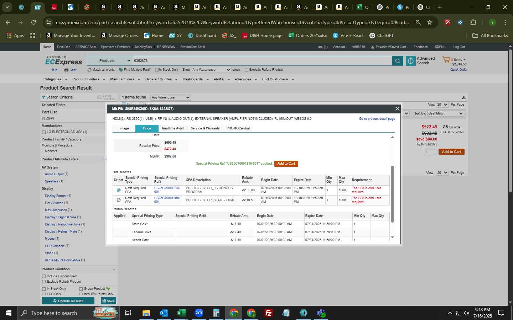Open the shopping cart icon
The width and height of the screenshot is (513, 320).
coord(446,60)
